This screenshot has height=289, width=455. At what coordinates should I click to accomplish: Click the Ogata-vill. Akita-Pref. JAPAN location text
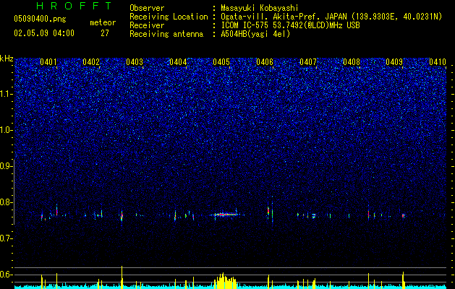point(331,17)
